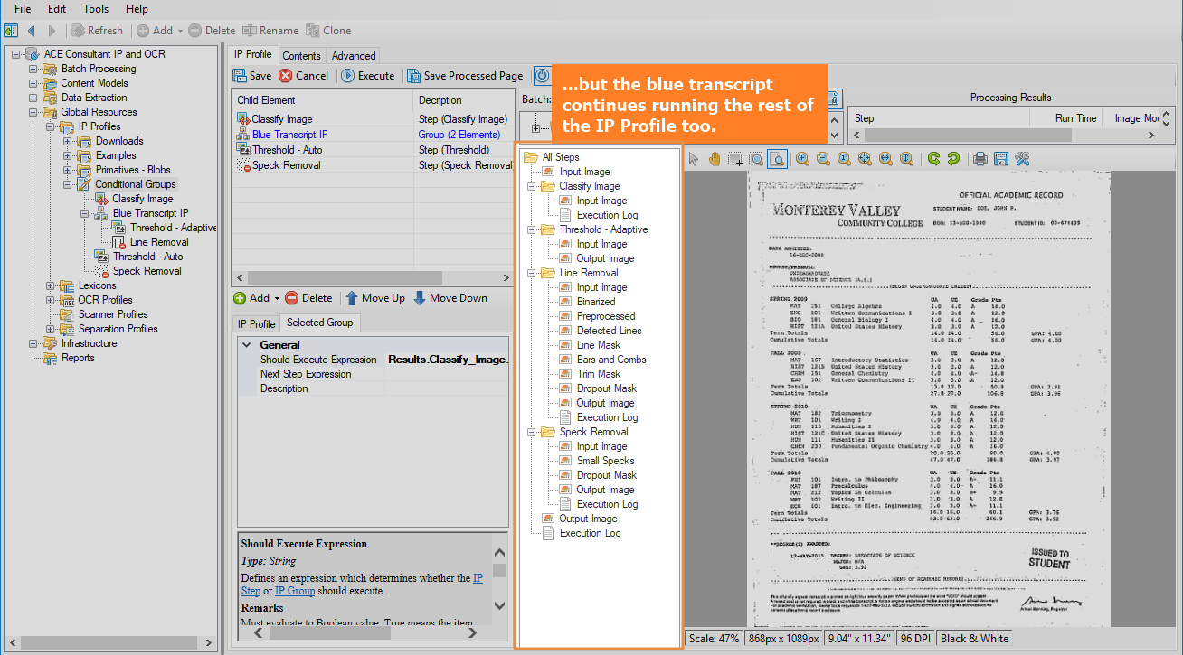Clone the selected node
Viewport: 1183px width, 655px height.
[328, 31]
